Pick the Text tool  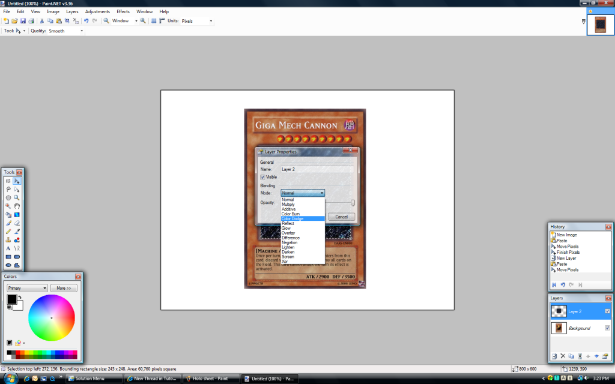[x=8, y=248]
